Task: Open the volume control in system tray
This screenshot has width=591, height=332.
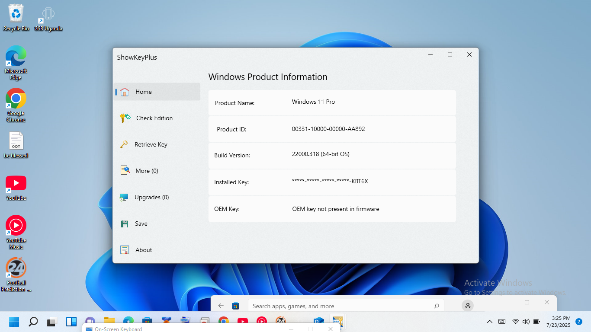Action: (526, 322)
